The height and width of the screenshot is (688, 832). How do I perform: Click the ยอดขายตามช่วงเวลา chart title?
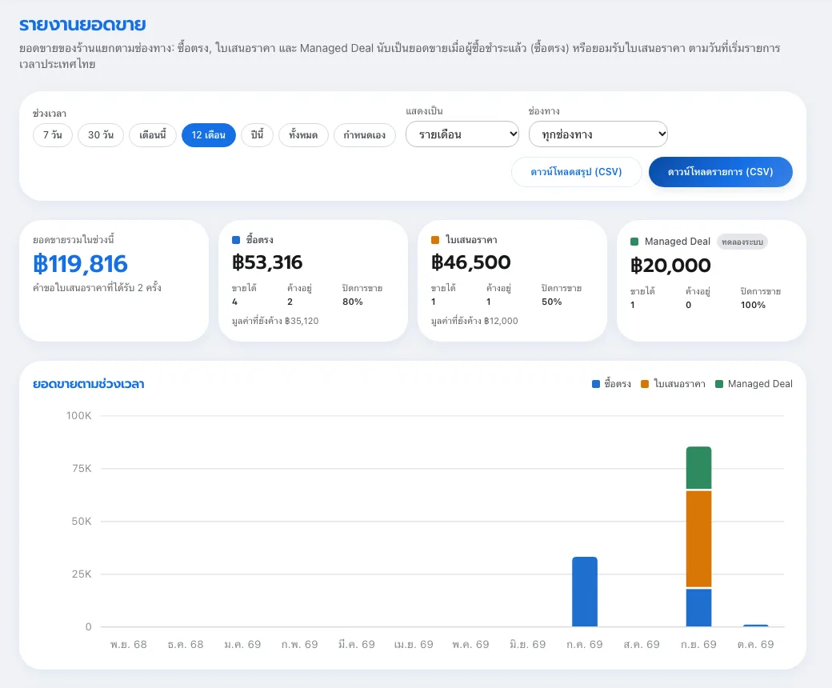pyautogui.click(x=89, y=383)
